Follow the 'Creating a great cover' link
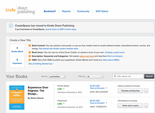 coord(115,52)
